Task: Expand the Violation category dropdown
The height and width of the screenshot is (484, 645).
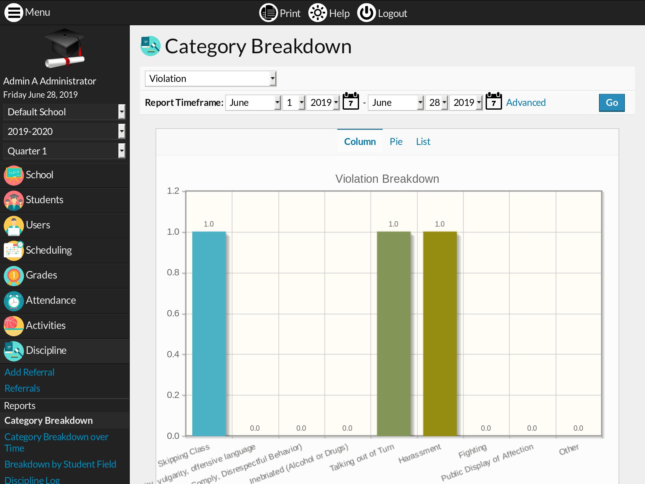Action: 210,79
